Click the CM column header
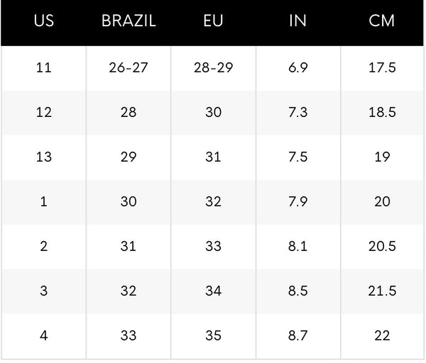 382,21
